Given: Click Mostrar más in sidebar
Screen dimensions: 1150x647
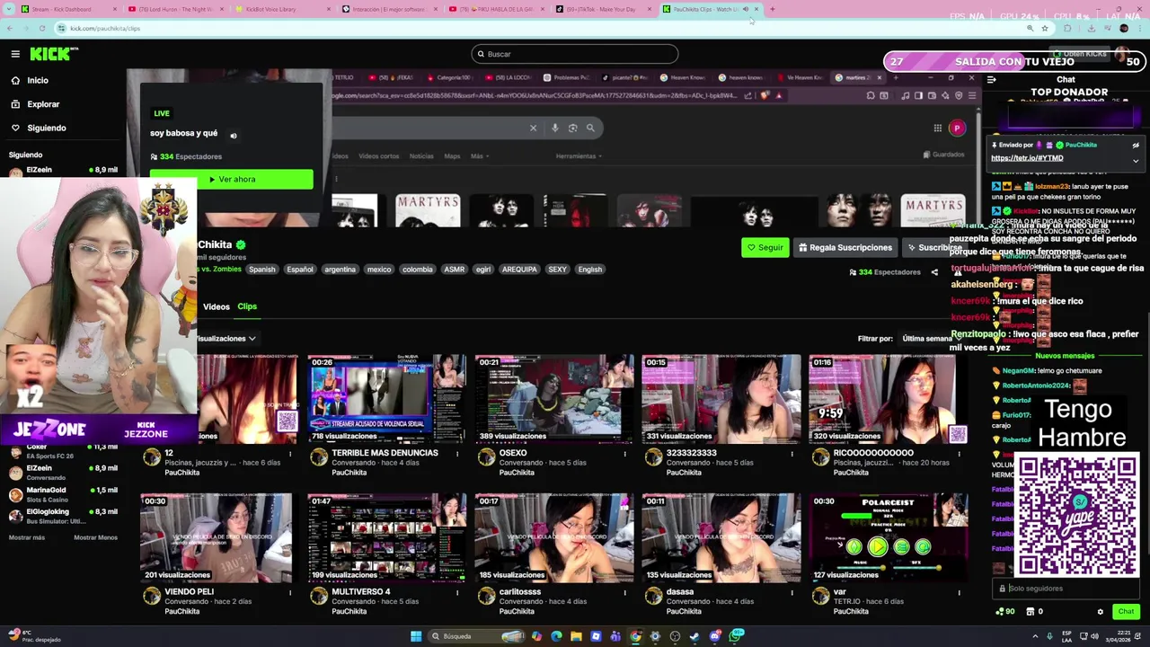Looking at the screenshot, I should (x=26, y=537).
